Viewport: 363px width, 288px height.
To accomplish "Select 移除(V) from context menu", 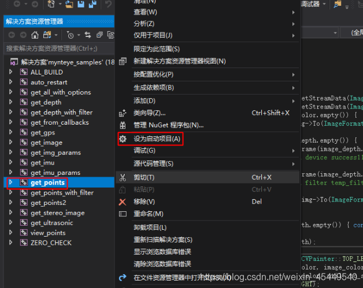I will pos(208,202).
